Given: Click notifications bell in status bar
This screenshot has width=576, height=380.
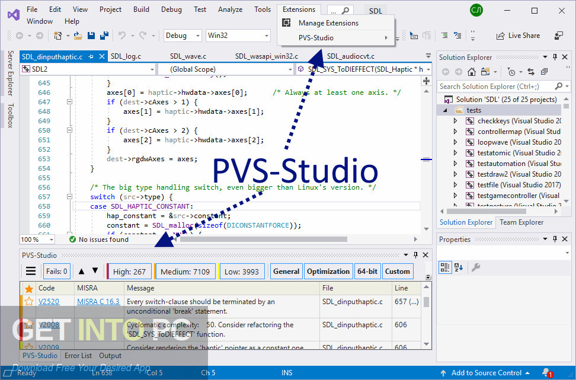Looking at the screenshot, I should [x=546, y=373].
